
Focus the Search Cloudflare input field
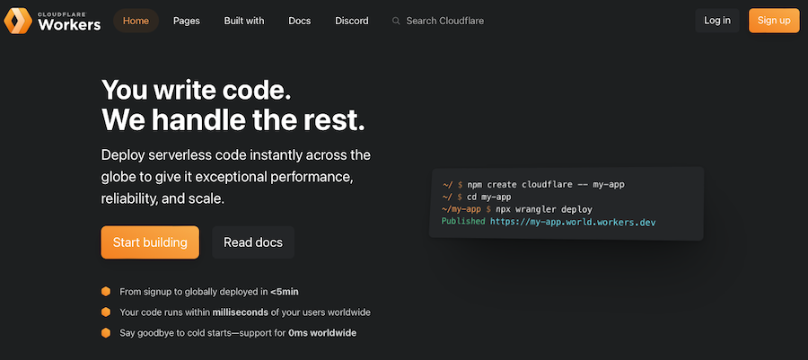point(444,21)
